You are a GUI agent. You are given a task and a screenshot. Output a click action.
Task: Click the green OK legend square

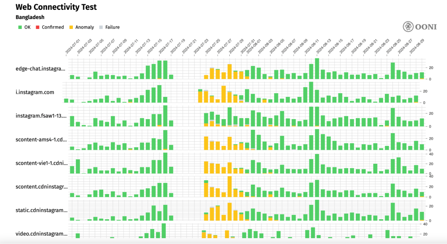20,27
